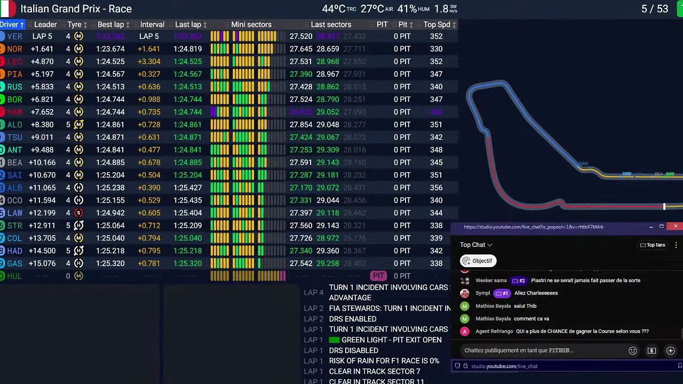Click the GREEN LIGHT - PIT EXIT OPEN message
Screen dimensions: 683x384
click(x=385, y=340)
